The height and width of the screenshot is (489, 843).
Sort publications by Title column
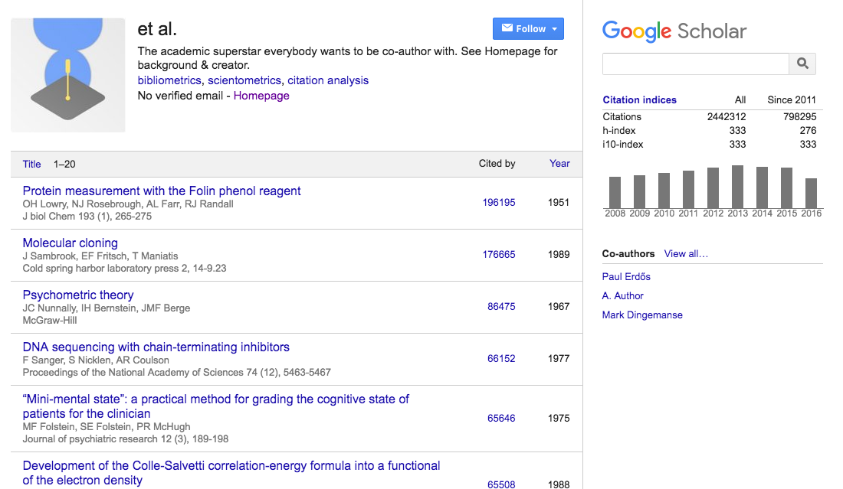31,164
